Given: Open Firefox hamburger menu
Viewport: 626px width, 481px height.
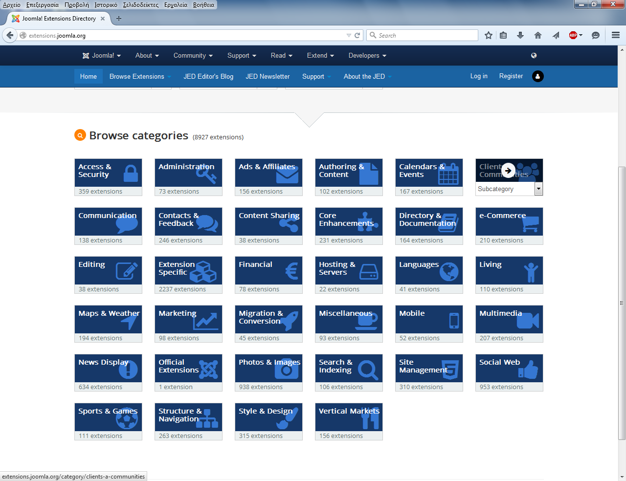Looking at the screenshot, I should point(616,35).
